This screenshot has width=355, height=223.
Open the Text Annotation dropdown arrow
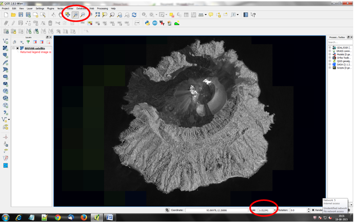238,15
